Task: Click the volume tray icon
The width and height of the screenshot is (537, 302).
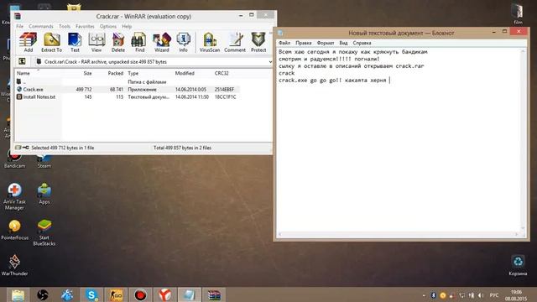Action: [481, 295]
